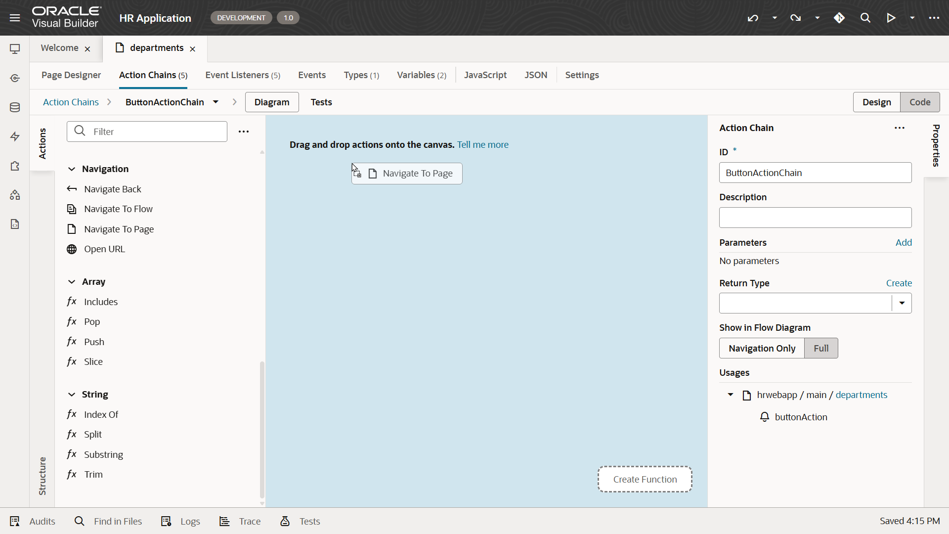Open the Return Type dropdown
The height and width of the screenshot is (534, 949).
click(x=902, y=303)
